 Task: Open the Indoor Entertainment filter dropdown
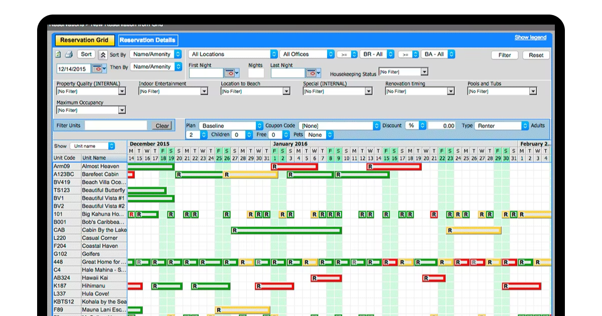(x=173, y=91)
